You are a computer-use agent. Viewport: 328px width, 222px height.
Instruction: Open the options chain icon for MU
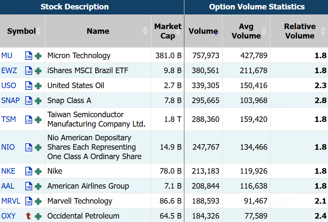(29, 56)
